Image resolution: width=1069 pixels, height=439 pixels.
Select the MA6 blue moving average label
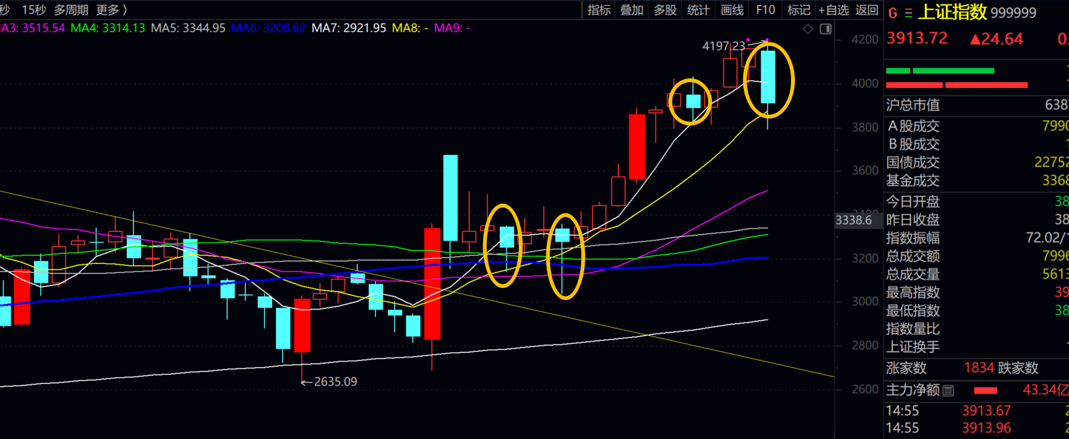268,28
